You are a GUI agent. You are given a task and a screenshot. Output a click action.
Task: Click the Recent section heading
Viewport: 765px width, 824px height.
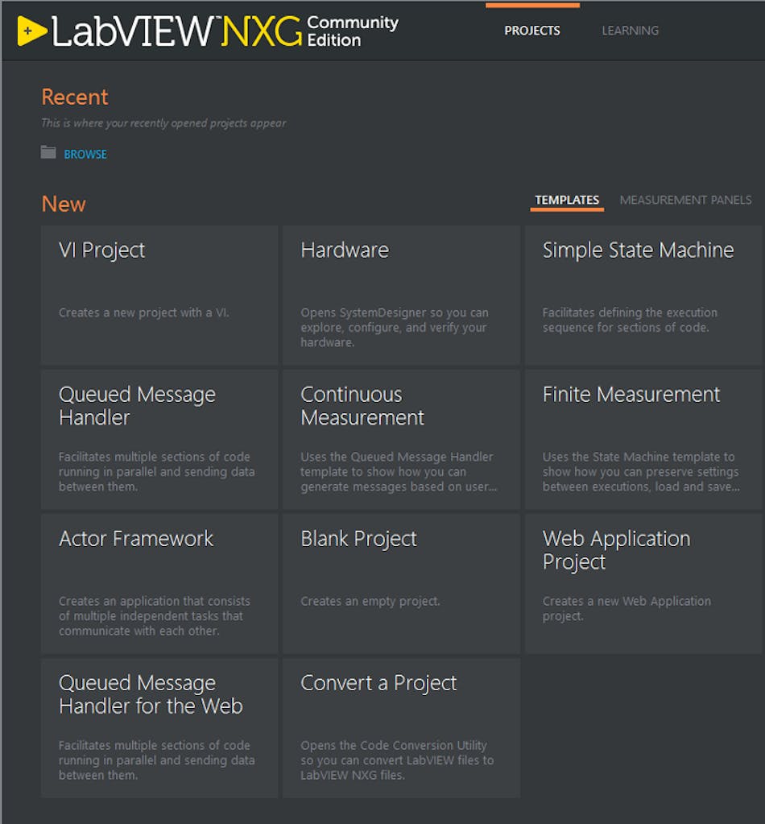74,97
